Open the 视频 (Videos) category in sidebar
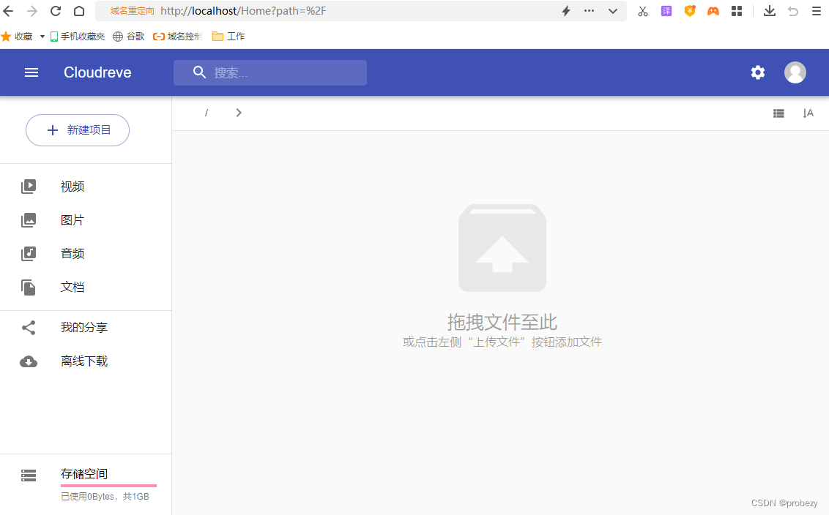Viewport: 829px width, 515px height. pyautogui.click(x=72, y=186)
